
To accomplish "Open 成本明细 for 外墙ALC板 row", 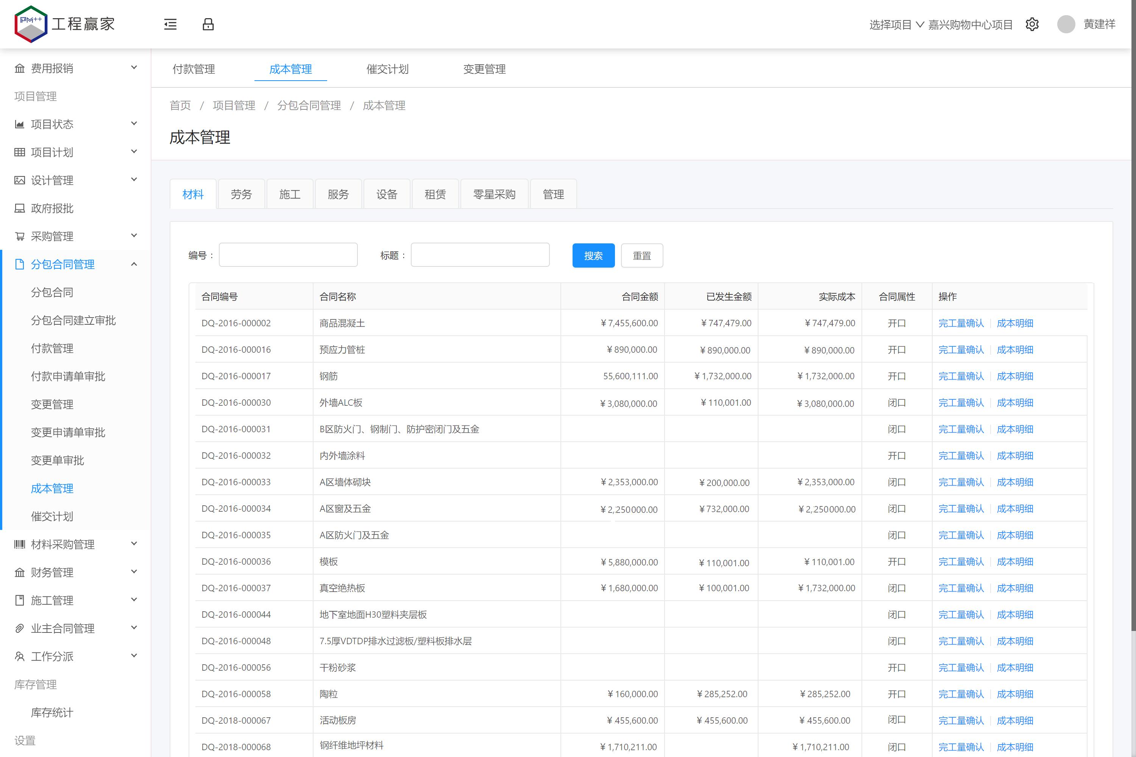I will click(x=1015, y=403).
